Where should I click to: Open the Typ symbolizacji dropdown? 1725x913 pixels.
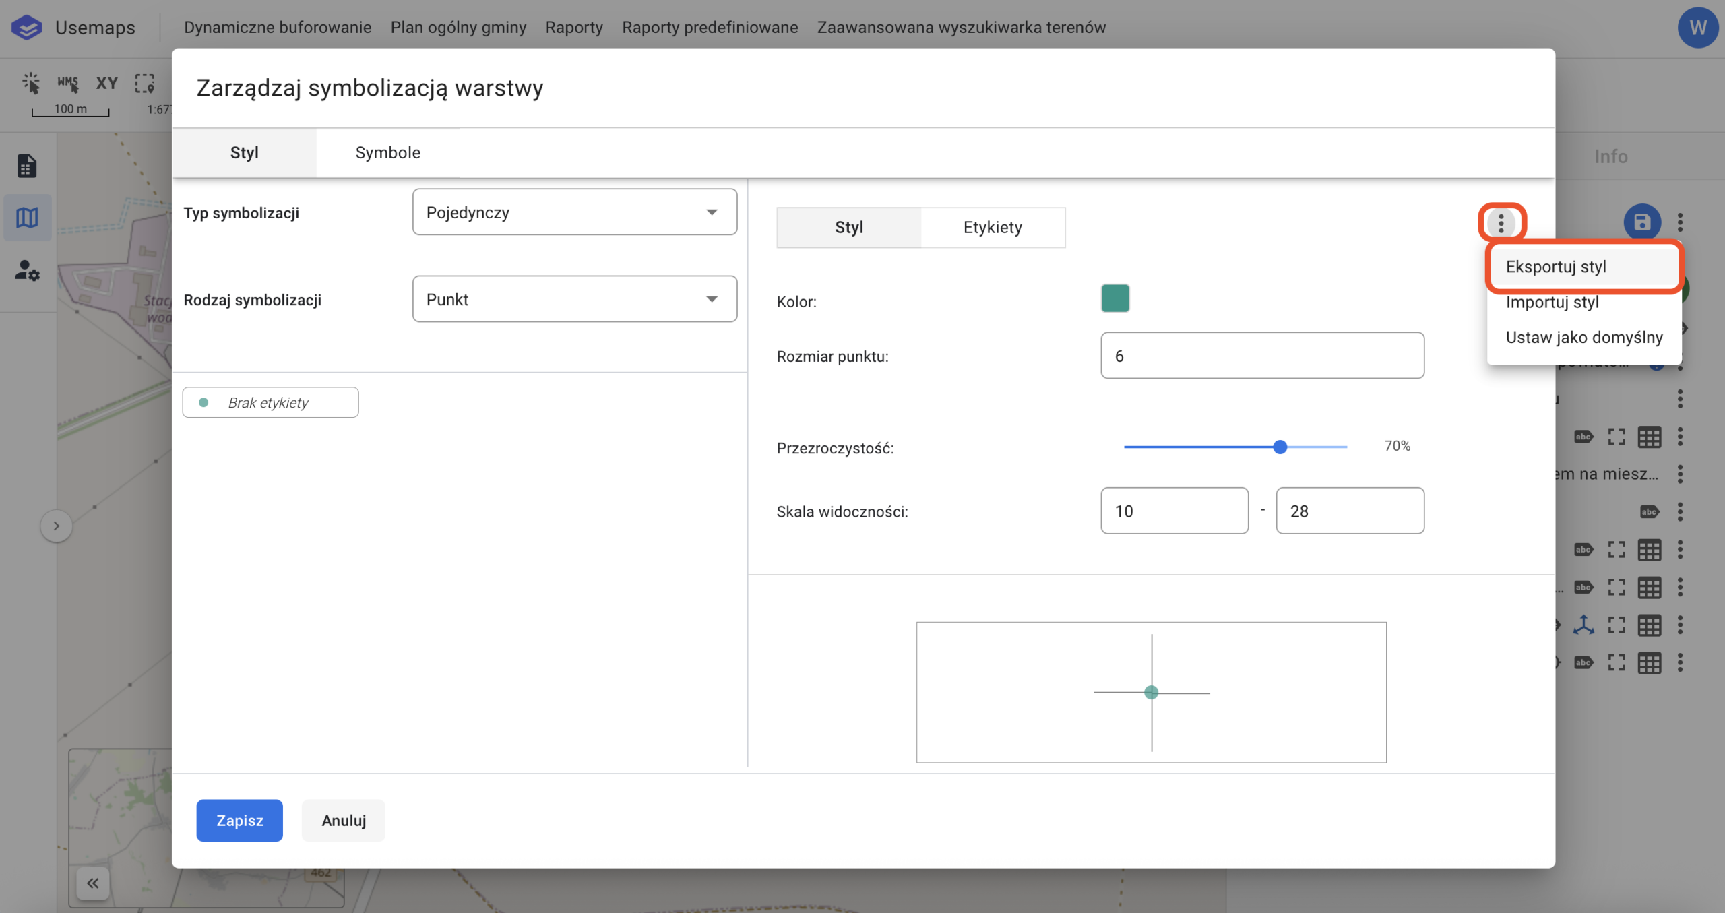(574, 212)
